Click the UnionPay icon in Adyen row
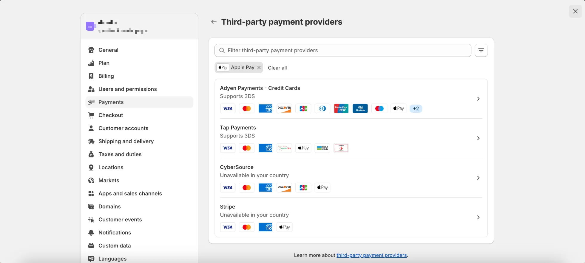 [x=341, y=109]
